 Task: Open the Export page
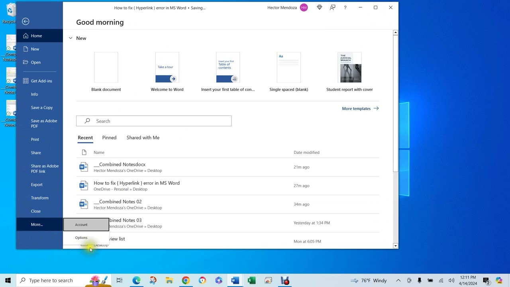39,185
